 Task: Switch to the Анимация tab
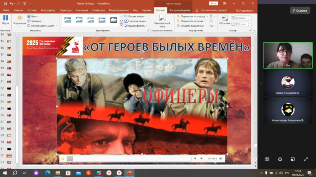click(x=82, y=10)
